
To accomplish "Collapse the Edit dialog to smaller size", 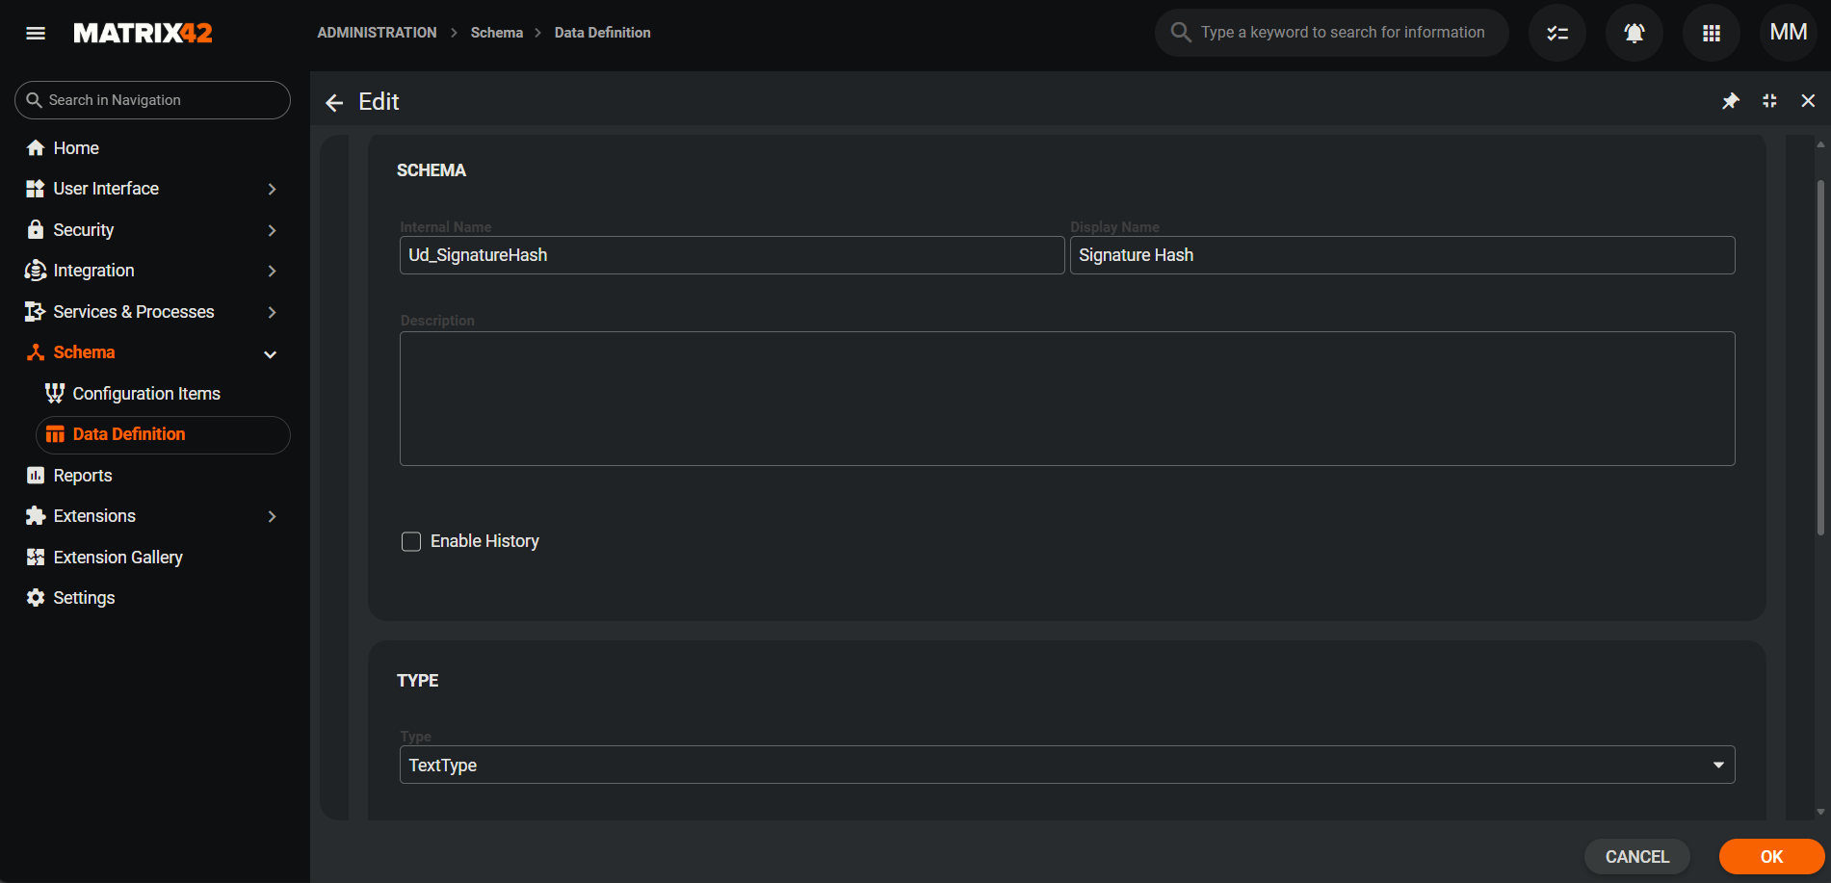I will (1769, 101).
